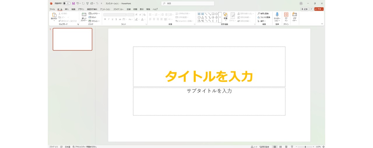Toggle Notes (ノート) pane in status bar
The height and width of the screenshot is (148, 373).
(x=254, y=147)
